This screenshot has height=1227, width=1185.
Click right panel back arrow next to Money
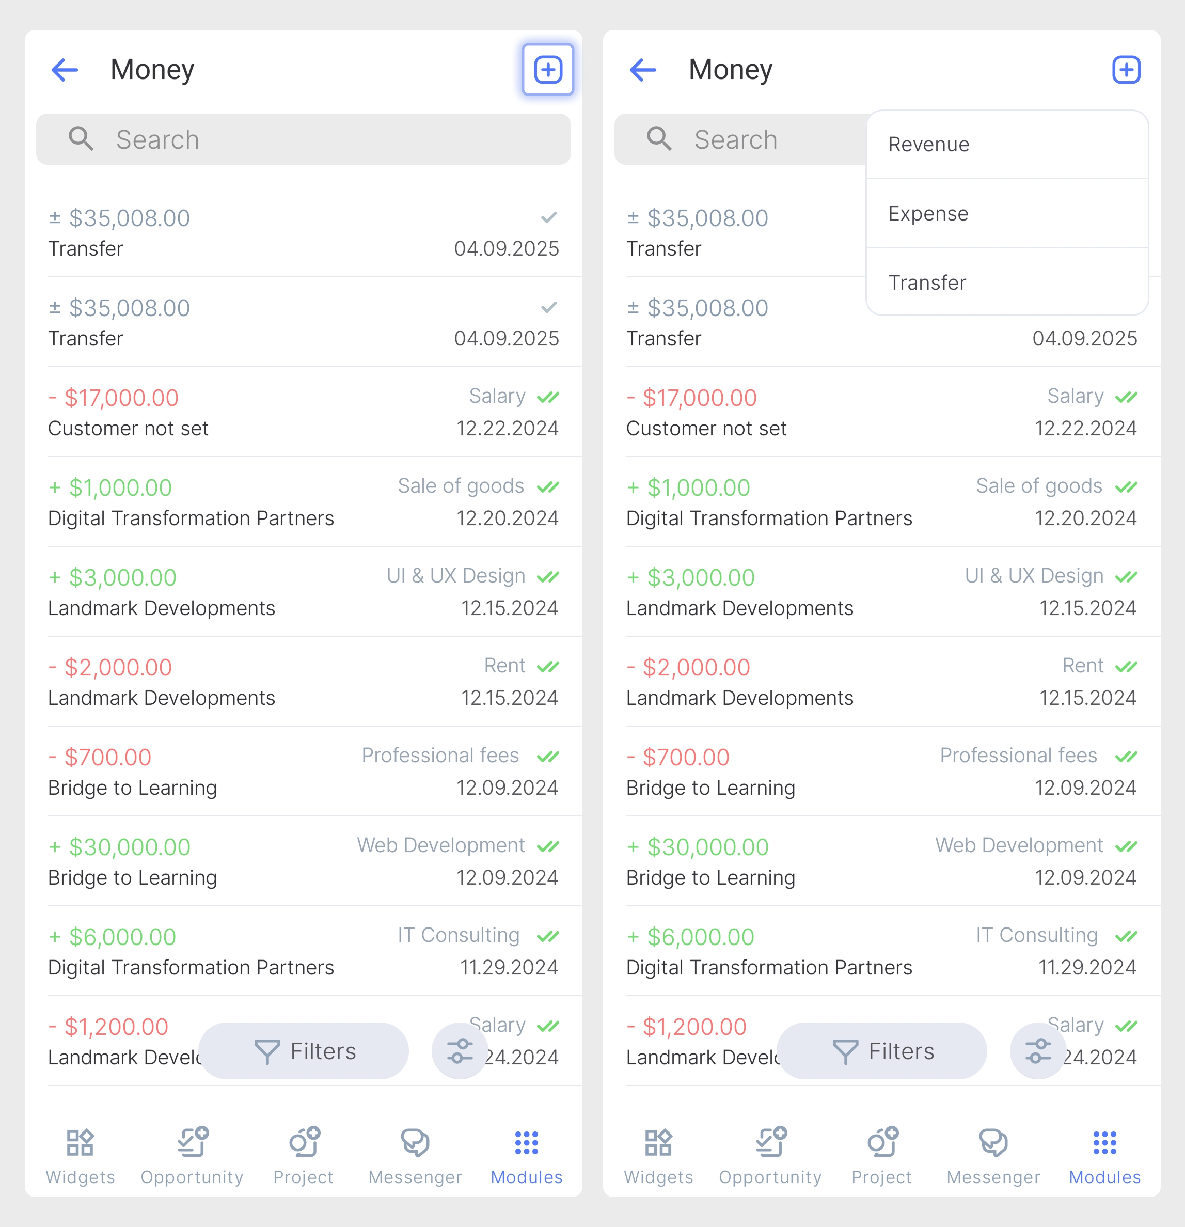click(x=643, y=70)
